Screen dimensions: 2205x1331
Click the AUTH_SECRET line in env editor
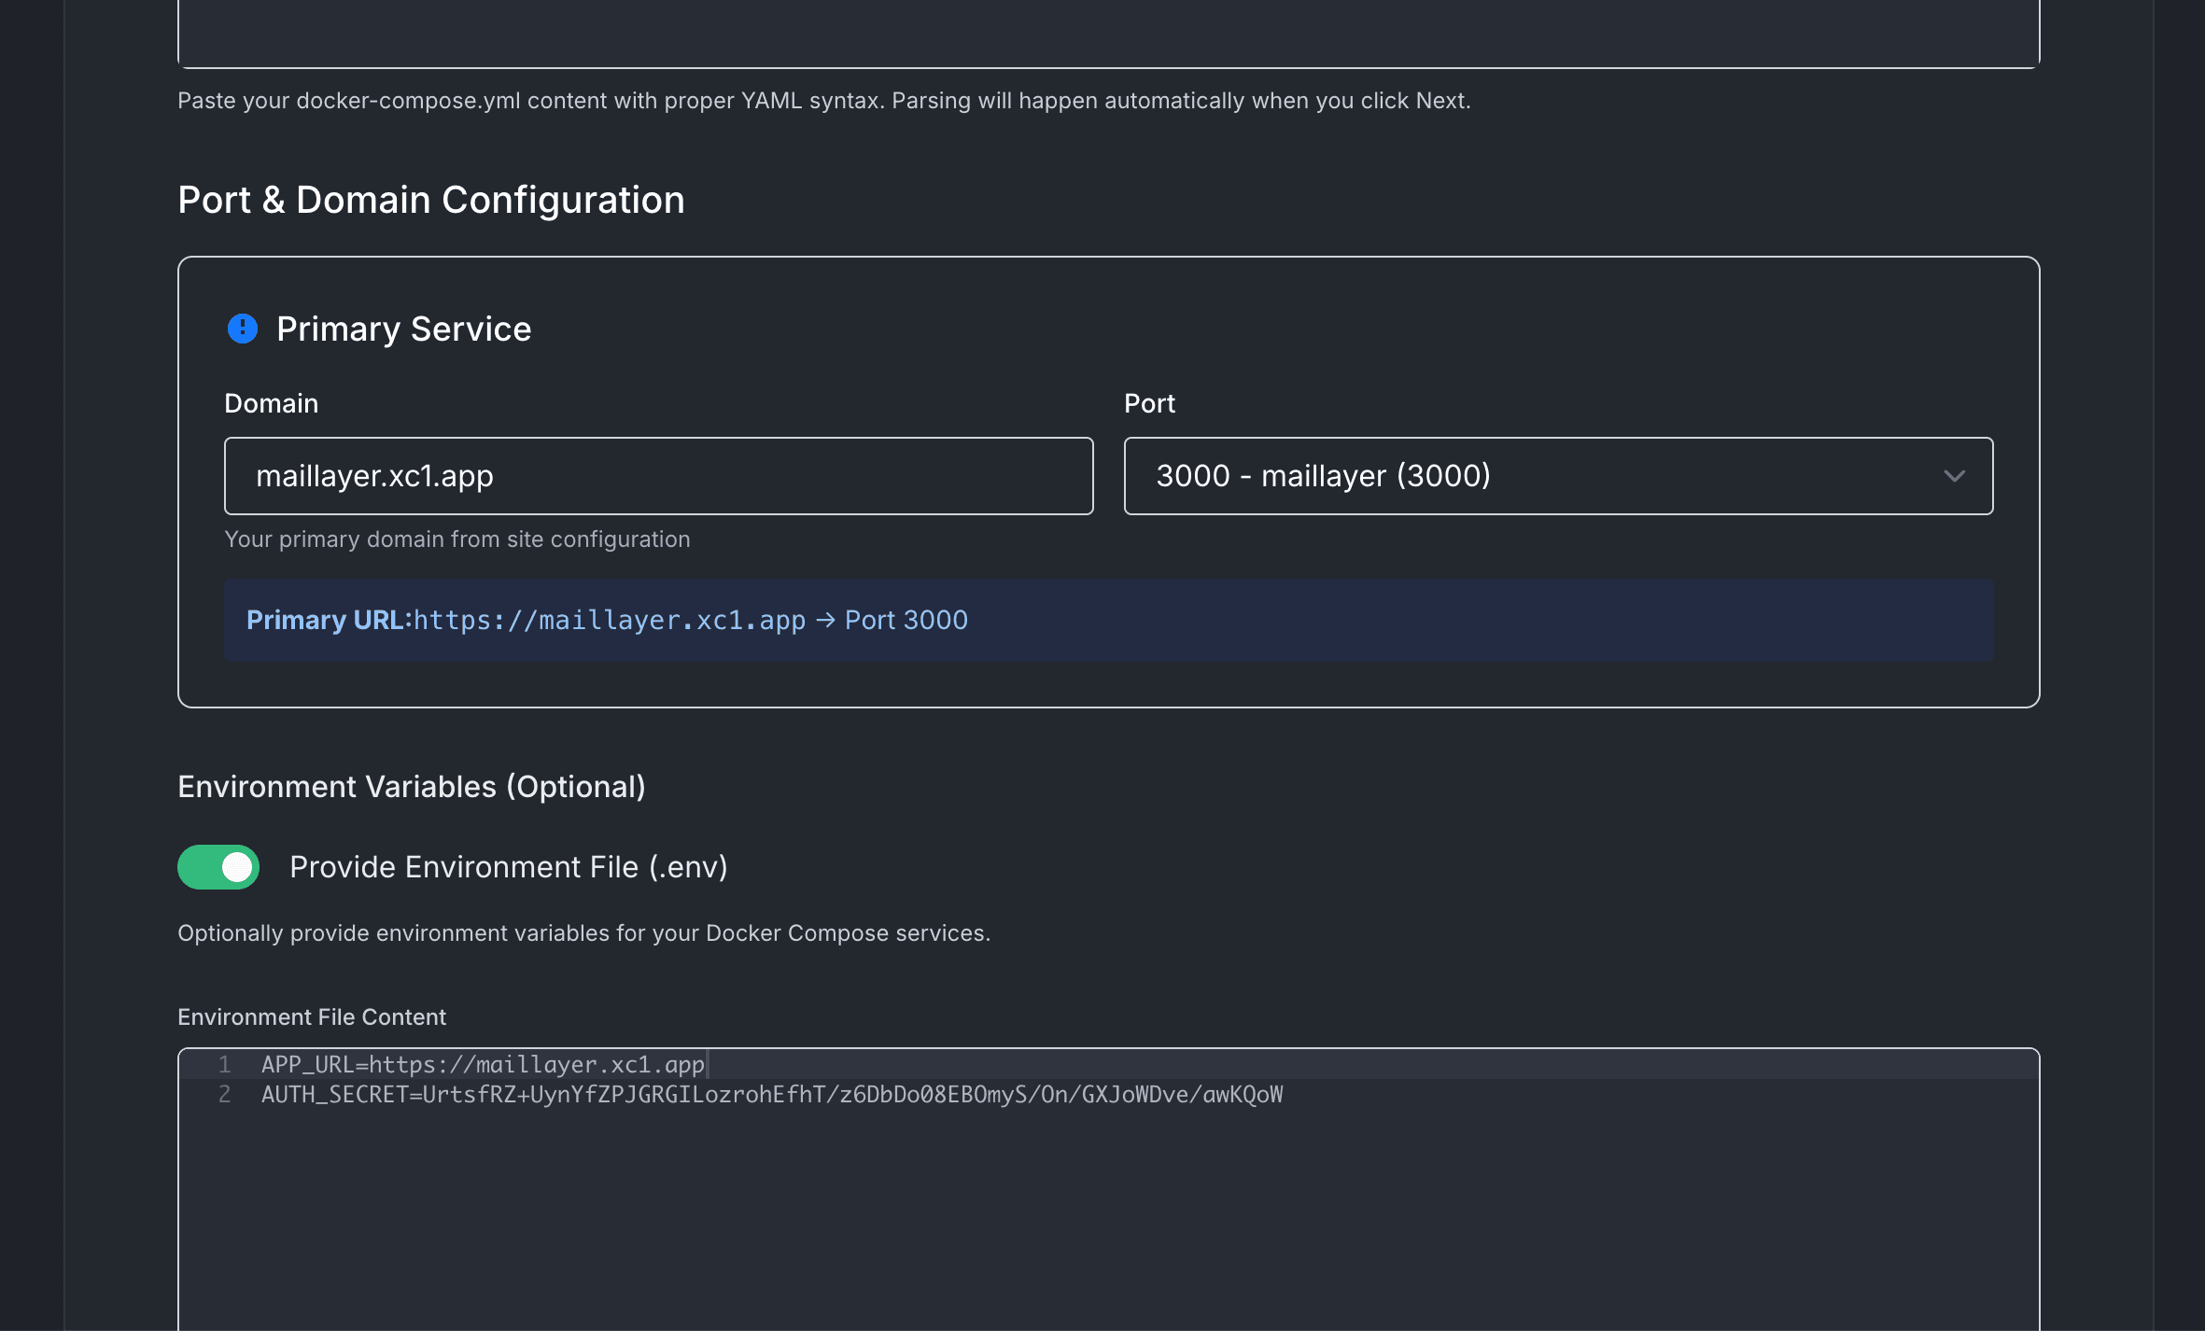772,1094
